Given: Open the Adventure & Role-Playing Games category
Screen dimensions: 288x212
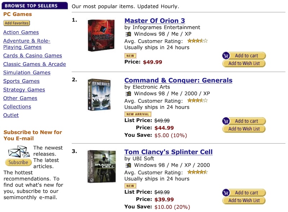Looking at the screenshot, I should coord(27,44).
